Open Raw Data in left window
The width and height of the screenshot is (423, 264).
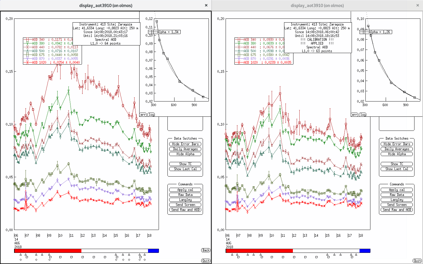click(x=185, y=195)
